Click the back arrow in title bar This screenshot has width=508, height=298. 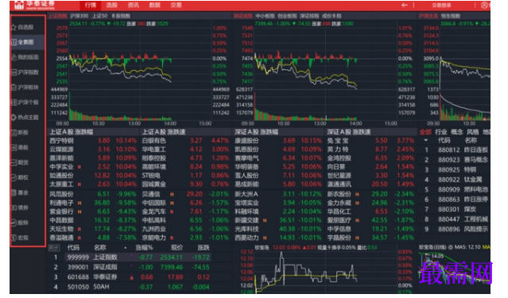point(405,6)
